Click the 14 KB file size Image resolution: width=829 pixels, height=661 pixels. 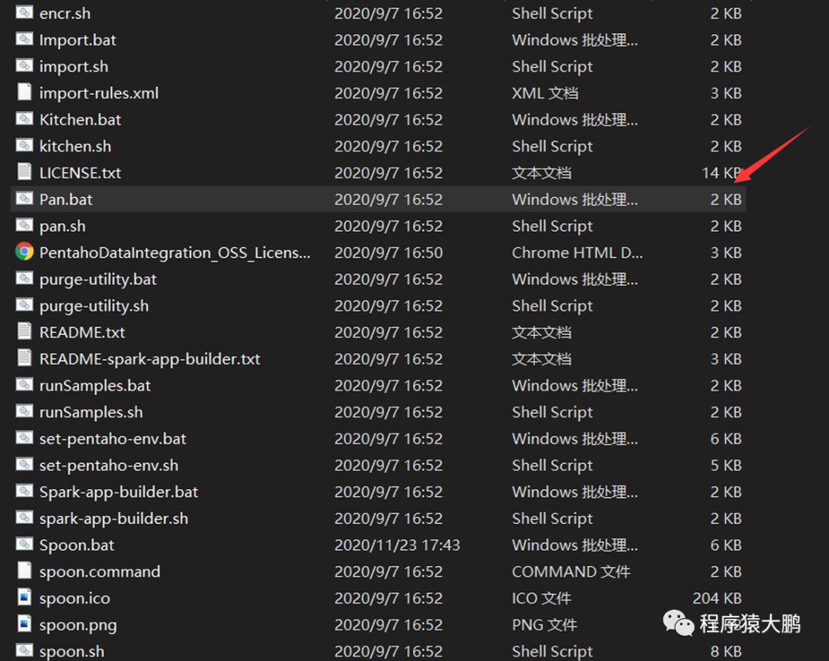click(x=722, y=173)
